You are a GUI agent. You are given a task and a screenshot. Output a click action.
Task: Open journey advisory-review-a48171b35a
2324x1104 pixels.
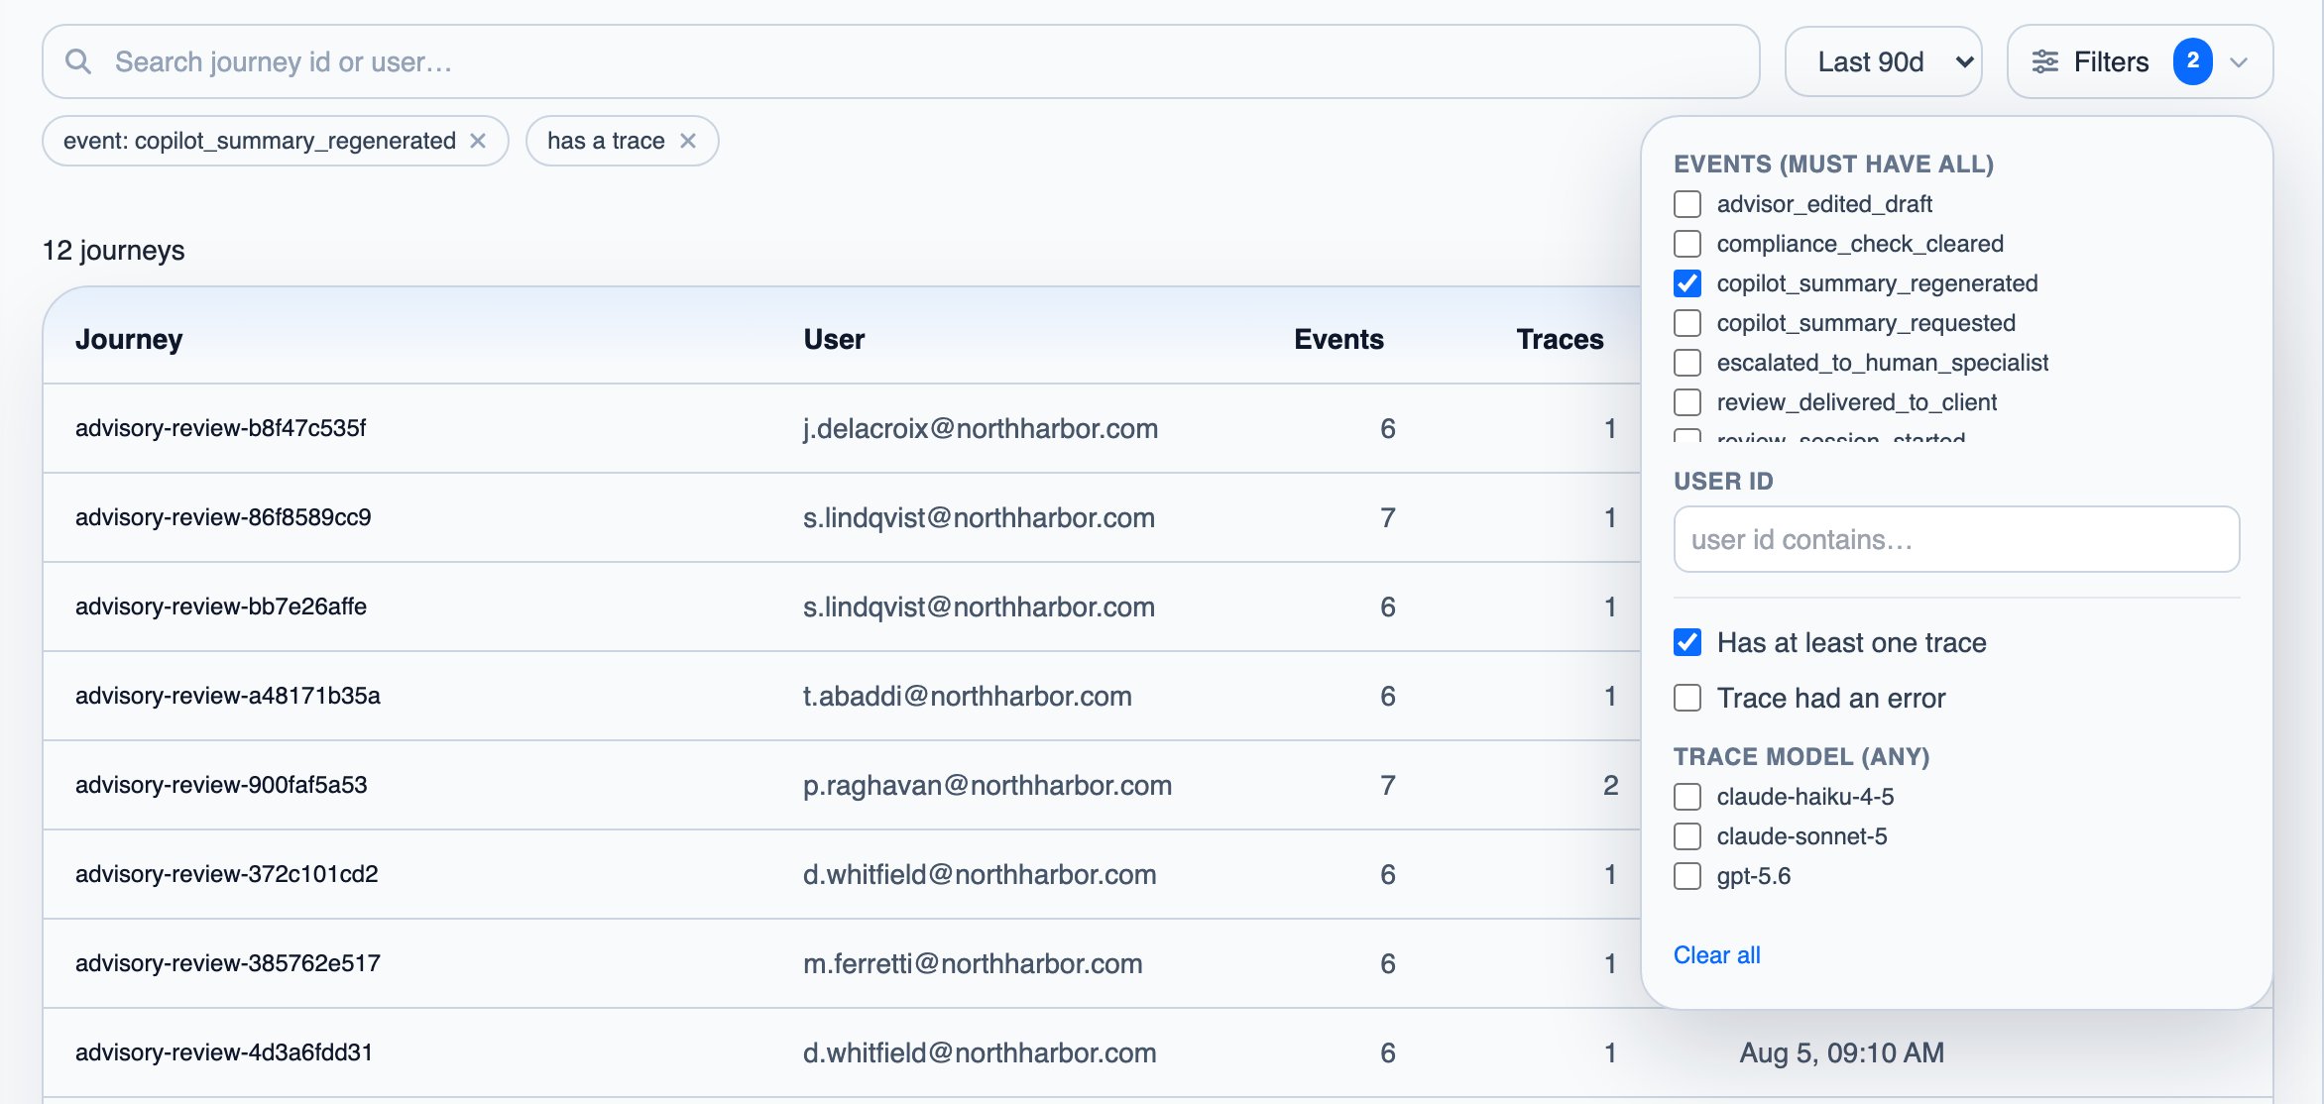click(228, 696)
